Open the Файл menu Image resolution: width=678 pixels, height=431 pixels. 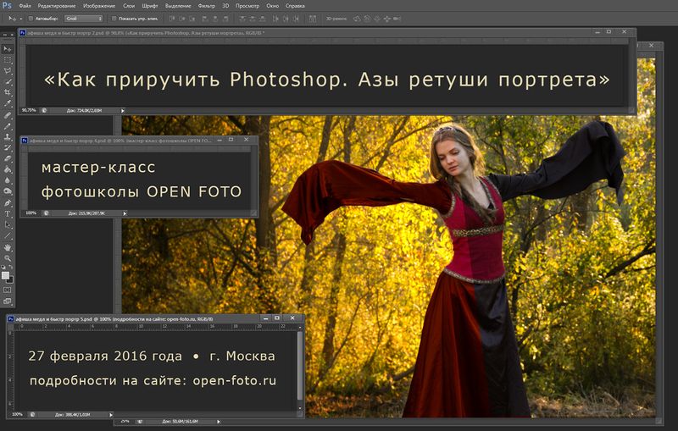(x=25, y=6)
